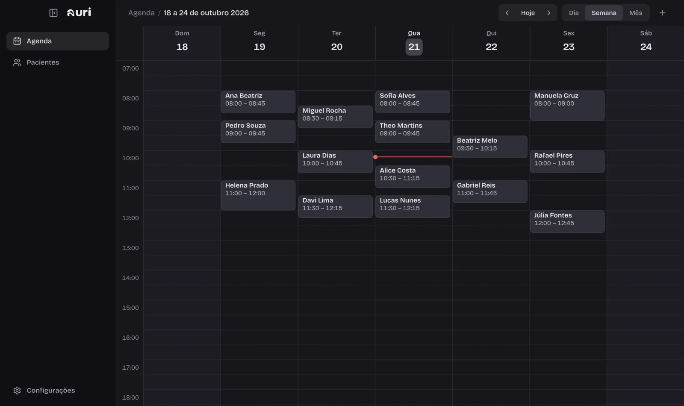684x406 pixels.
Task: Click the auri logo
Action: (x=79, y=12)
